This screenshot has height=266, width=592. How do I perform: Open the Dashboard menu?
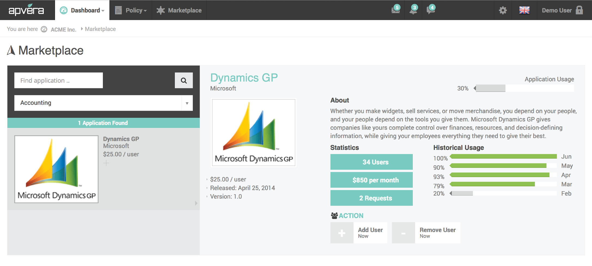click(82, 10)
